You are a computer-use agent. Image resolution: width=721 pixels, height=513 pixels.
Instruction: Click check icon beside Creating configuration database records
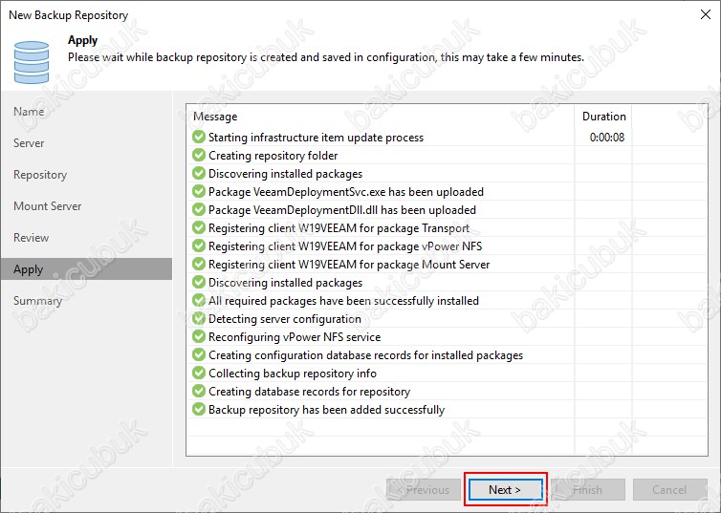(199, 355)
